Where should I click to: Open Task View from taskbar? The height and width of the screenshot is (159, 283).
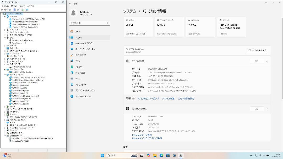141,155
